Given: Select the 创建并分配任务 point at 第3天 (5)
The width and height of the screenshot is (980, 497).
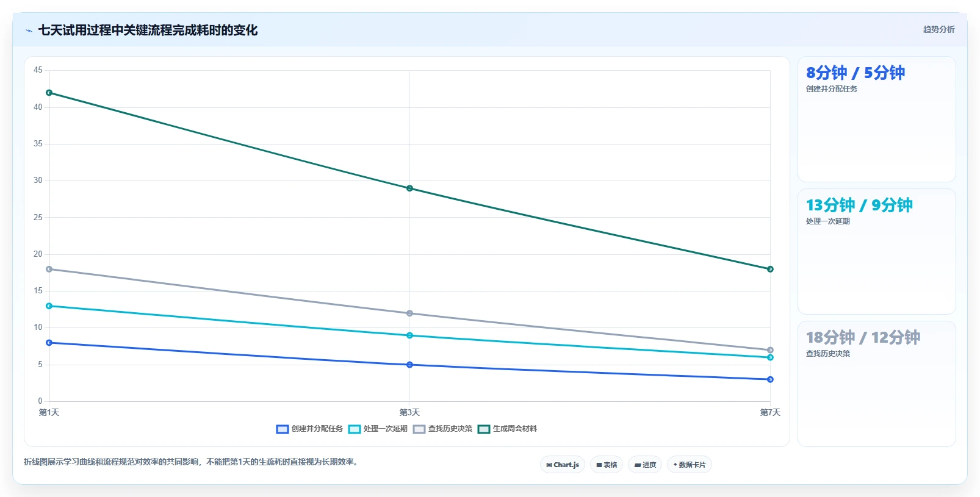Looking at the screenshot, I should pos(409,365).
